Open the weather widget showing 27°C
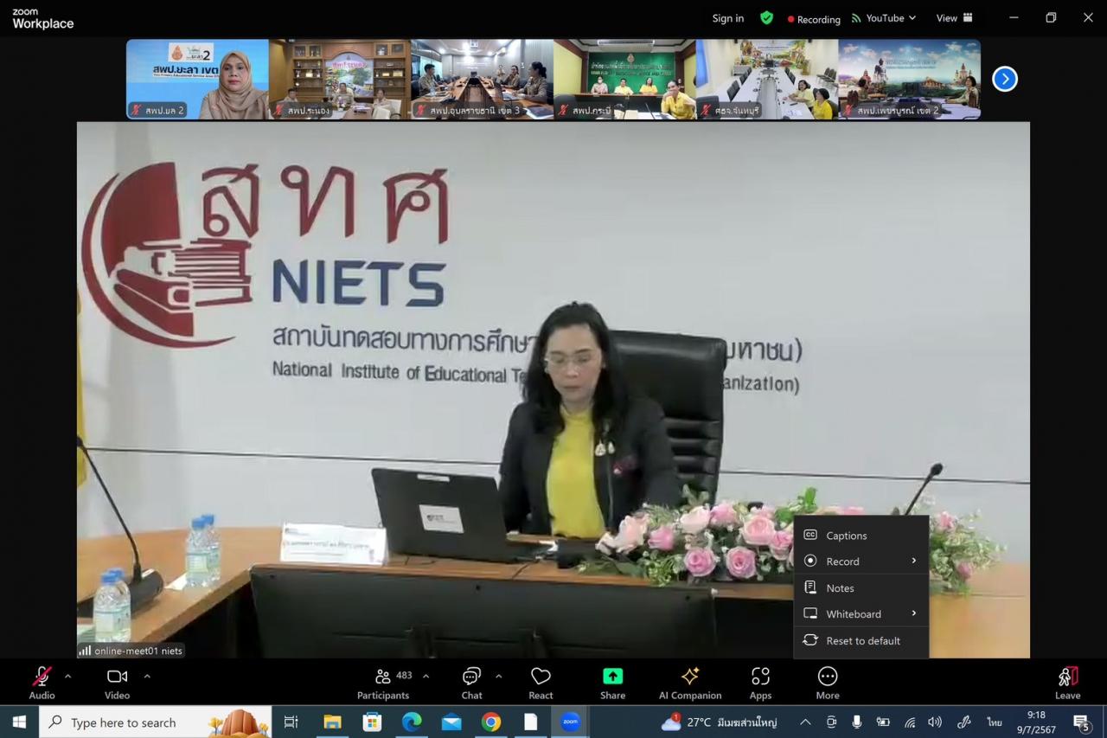Screen dimensions: 1107x738 (720, 722)
